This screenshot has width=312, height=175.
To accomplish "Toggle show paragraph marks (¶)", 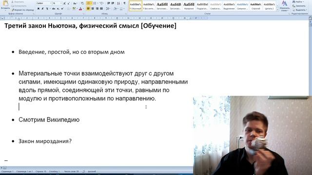I will [125, 3].
